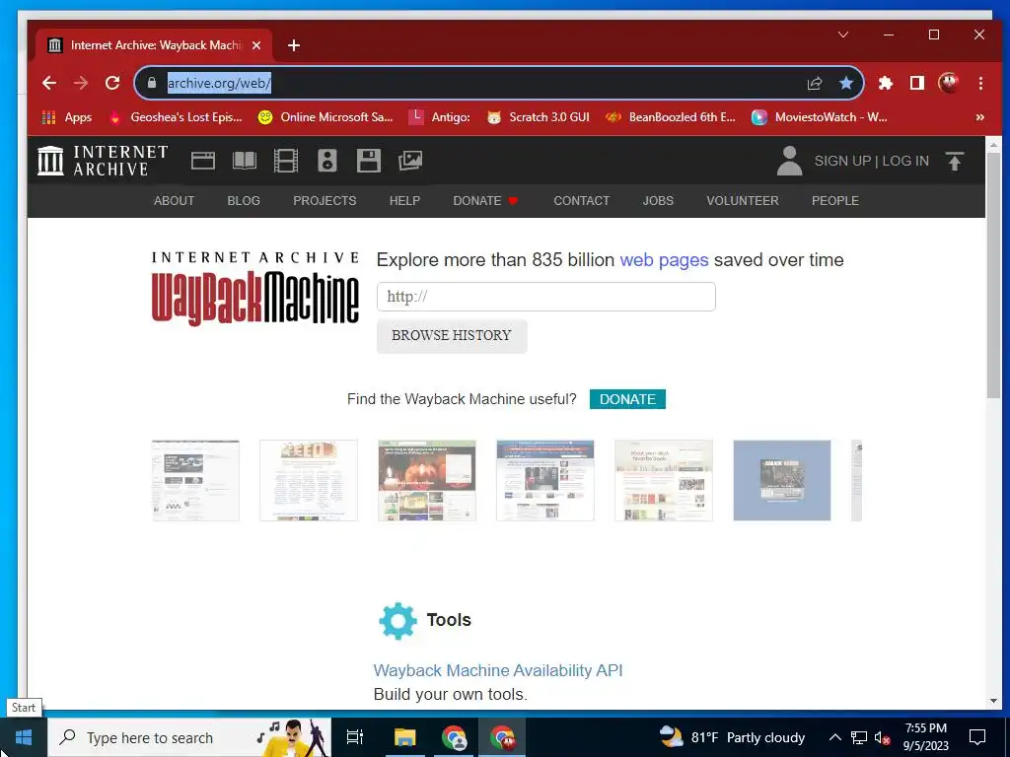The width and height of the screenshot is (1010, 757).
Task: Open the ABOUT menu item
Action: (174, 201)
